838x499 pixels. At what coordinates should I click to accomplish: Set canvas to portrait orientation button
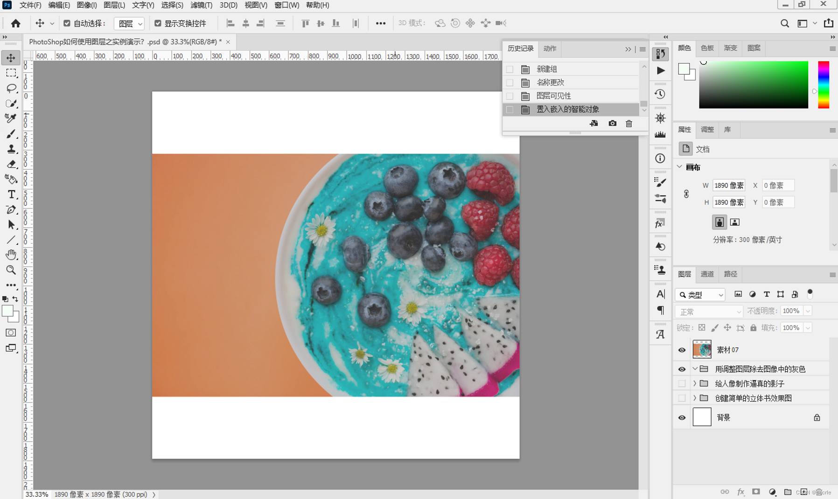coord(719,222)
